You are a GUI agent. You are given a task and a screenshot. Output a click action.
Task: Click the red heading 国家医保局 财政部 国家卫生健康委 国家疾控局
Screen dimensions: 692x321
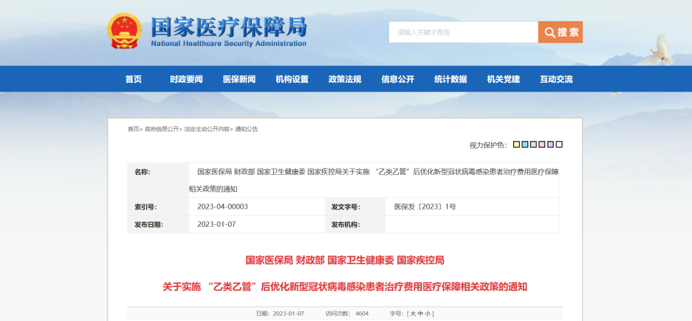[345, 261]
